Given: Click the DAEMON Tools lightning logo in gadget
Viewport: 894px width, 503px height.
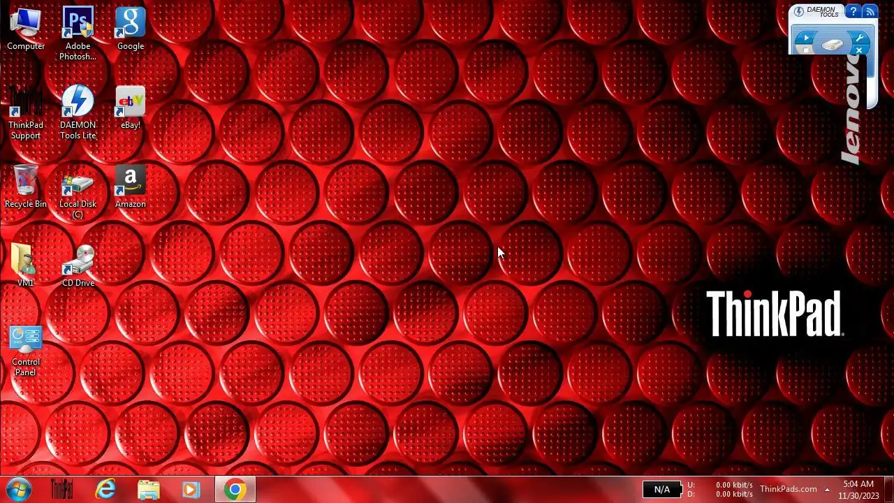Looking at the screenshot, I should (799, 12).
